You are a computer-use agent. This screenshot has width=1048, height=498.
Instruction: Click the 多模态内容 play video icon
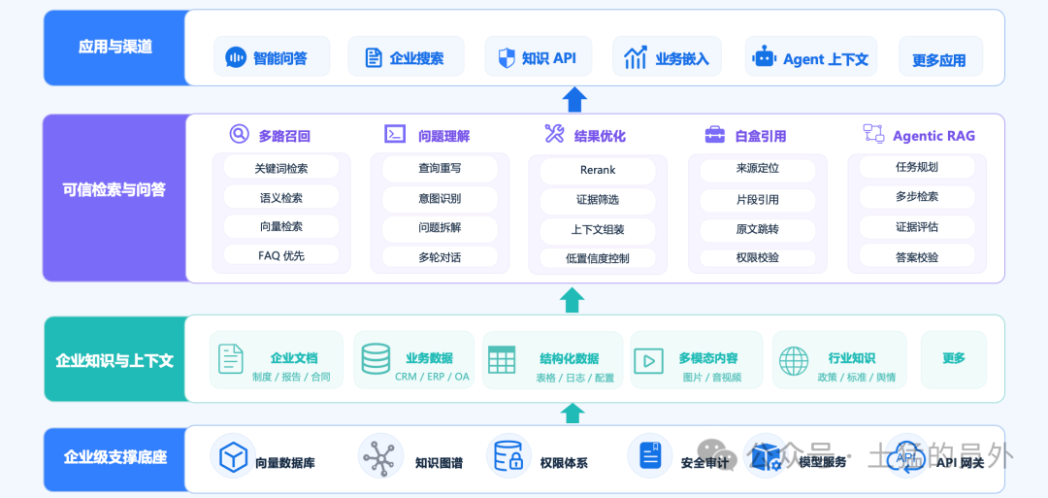click(648, 361)
